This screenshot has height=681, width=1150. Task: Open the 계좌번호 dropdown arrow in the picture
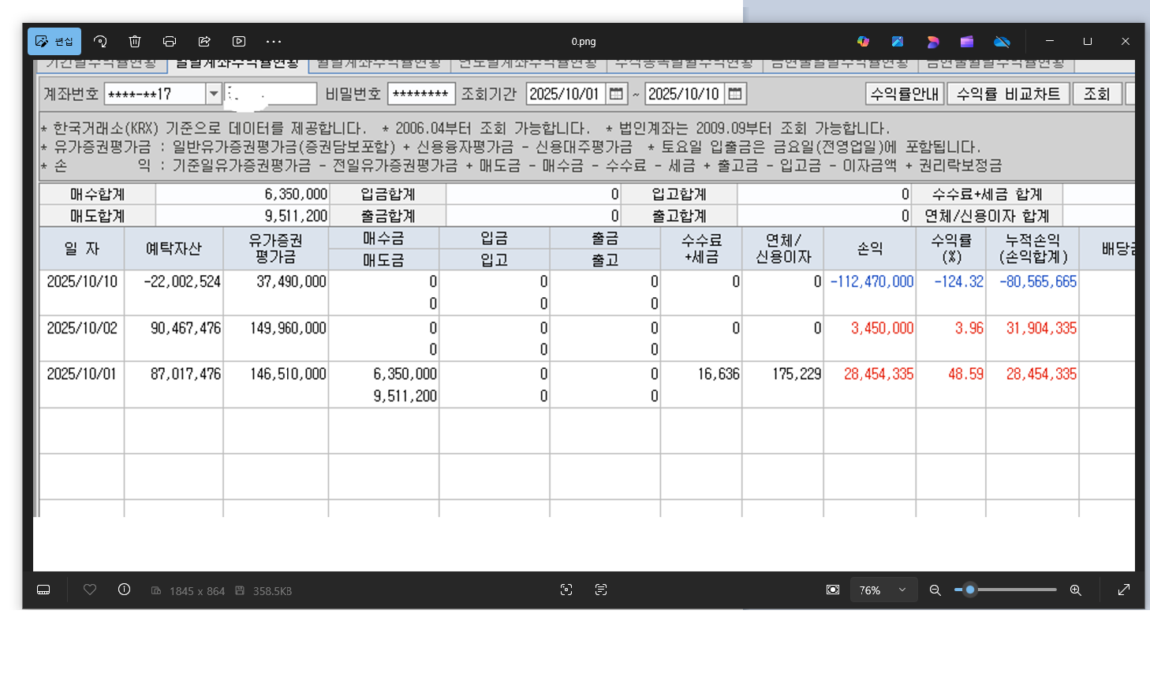(x=214, y=94)
